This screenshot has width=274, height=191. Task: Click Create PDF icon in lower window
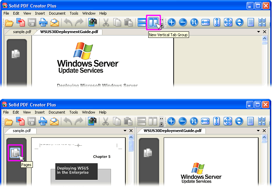tap(20, 121)
